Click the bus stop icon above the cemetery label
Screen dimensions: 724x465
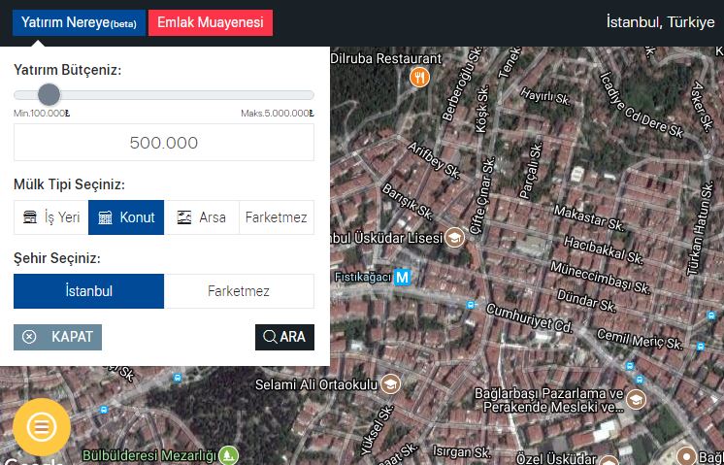coord(104,410)
